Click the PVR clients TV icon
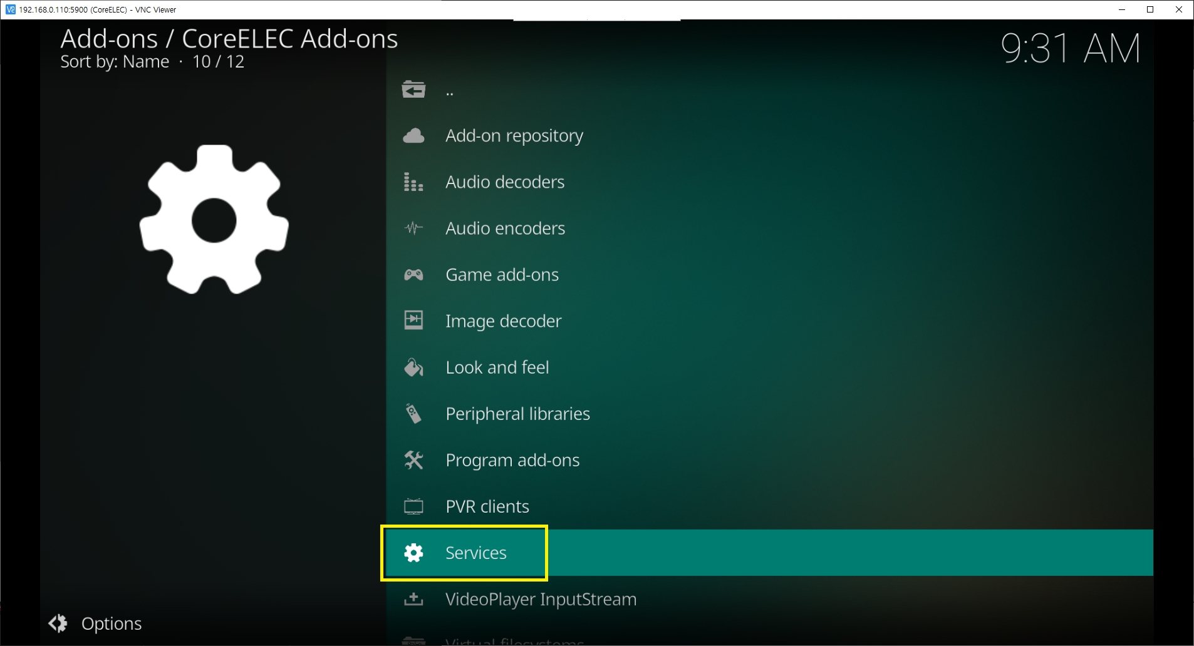The height and width of the screenshot is (646, 1194). click(x=413, y=506)
